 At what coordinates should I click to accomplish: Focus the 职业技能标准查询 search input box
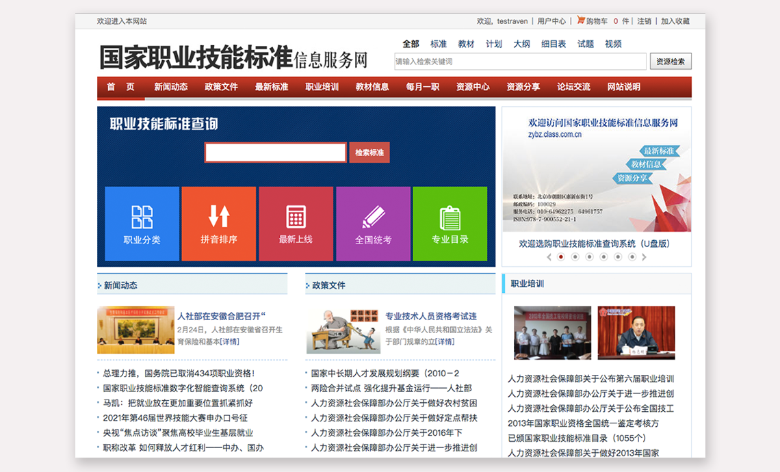(x=275, y=153)
